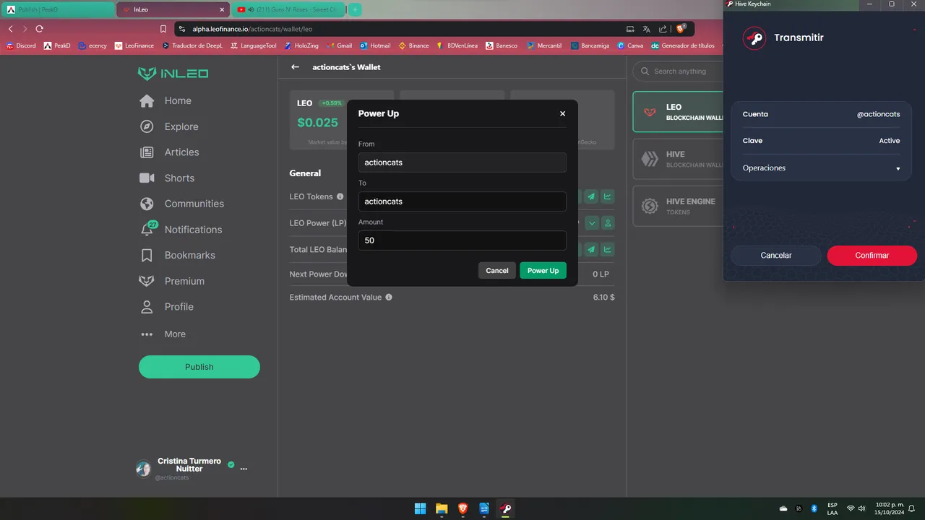The image size is (925, 520).
Task: Close the Power Up dialog
Action: click(563, 113)
